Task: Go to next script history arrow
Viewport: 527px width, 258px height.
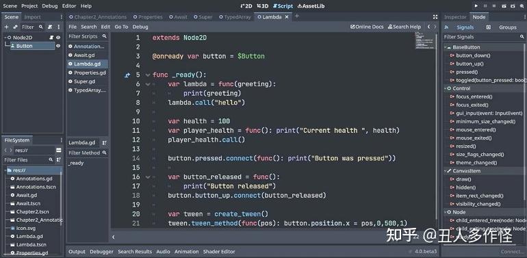Action: (435, 27)
